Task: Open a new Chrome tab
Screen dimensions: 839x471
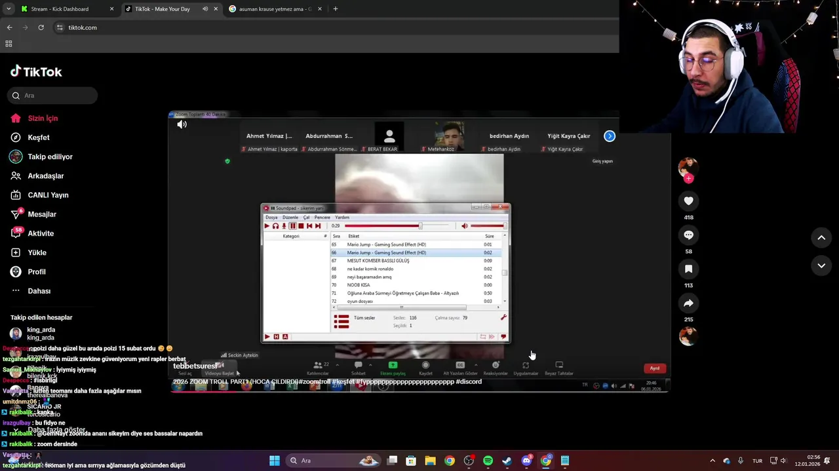Action: [335, 9]
